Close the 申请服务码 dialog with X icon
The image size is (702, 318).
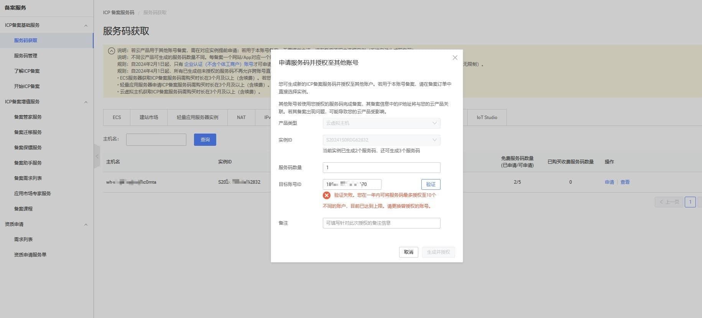[x=455, y=58]
